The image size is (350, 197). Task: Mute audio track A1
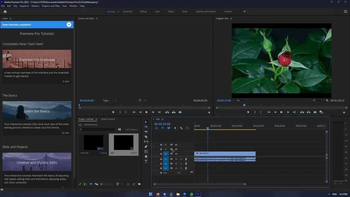pyautogui.click(x=176, y=159)
